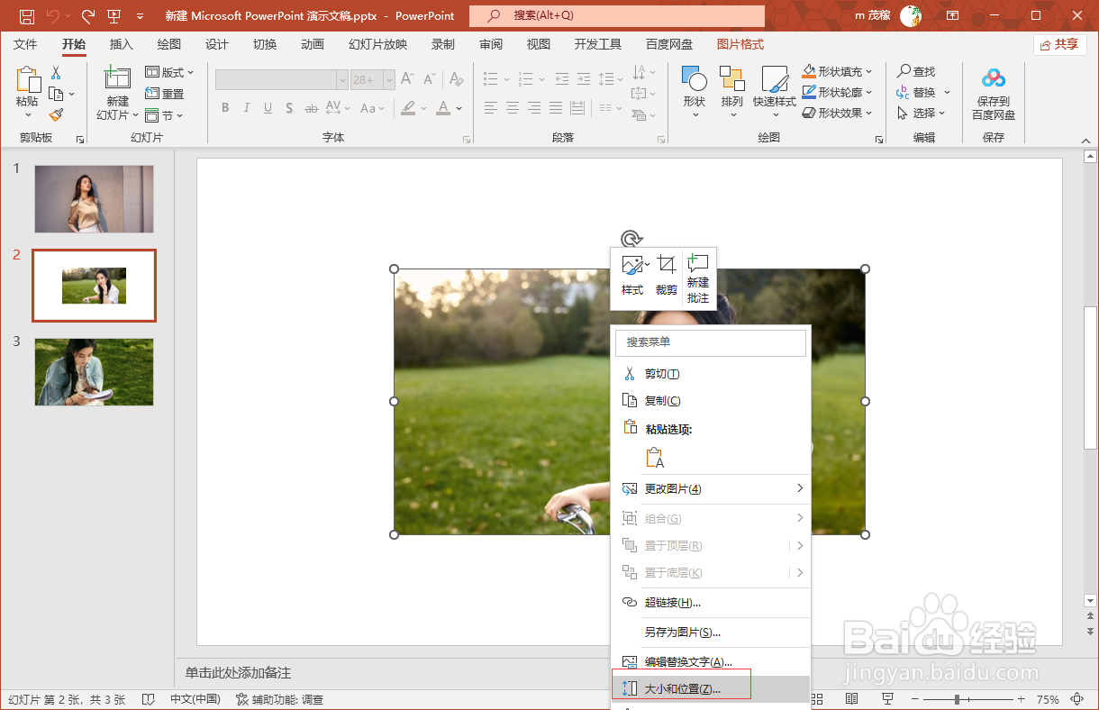This screenshot has width=1099, height=710.
Task: Open the Clipboard group dialog launcher
Action: 80,140
